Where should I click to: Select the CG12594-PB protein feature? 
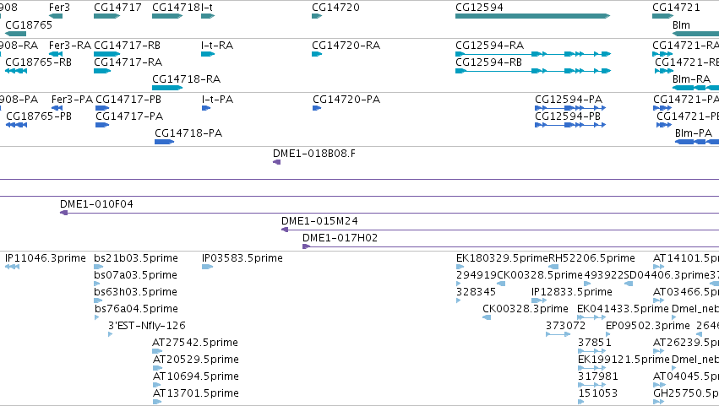coord(570,125)
